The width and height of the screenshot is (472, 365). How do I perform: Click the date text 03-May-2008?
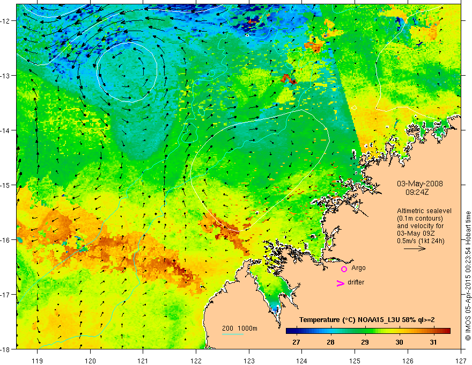click(419, 184)
